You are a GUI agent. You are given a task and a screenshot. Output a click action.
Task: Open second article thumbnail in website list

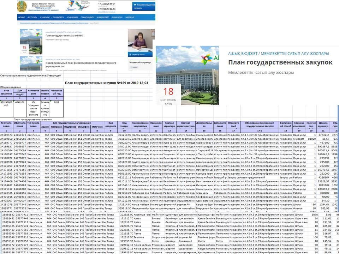coord(31,63)
